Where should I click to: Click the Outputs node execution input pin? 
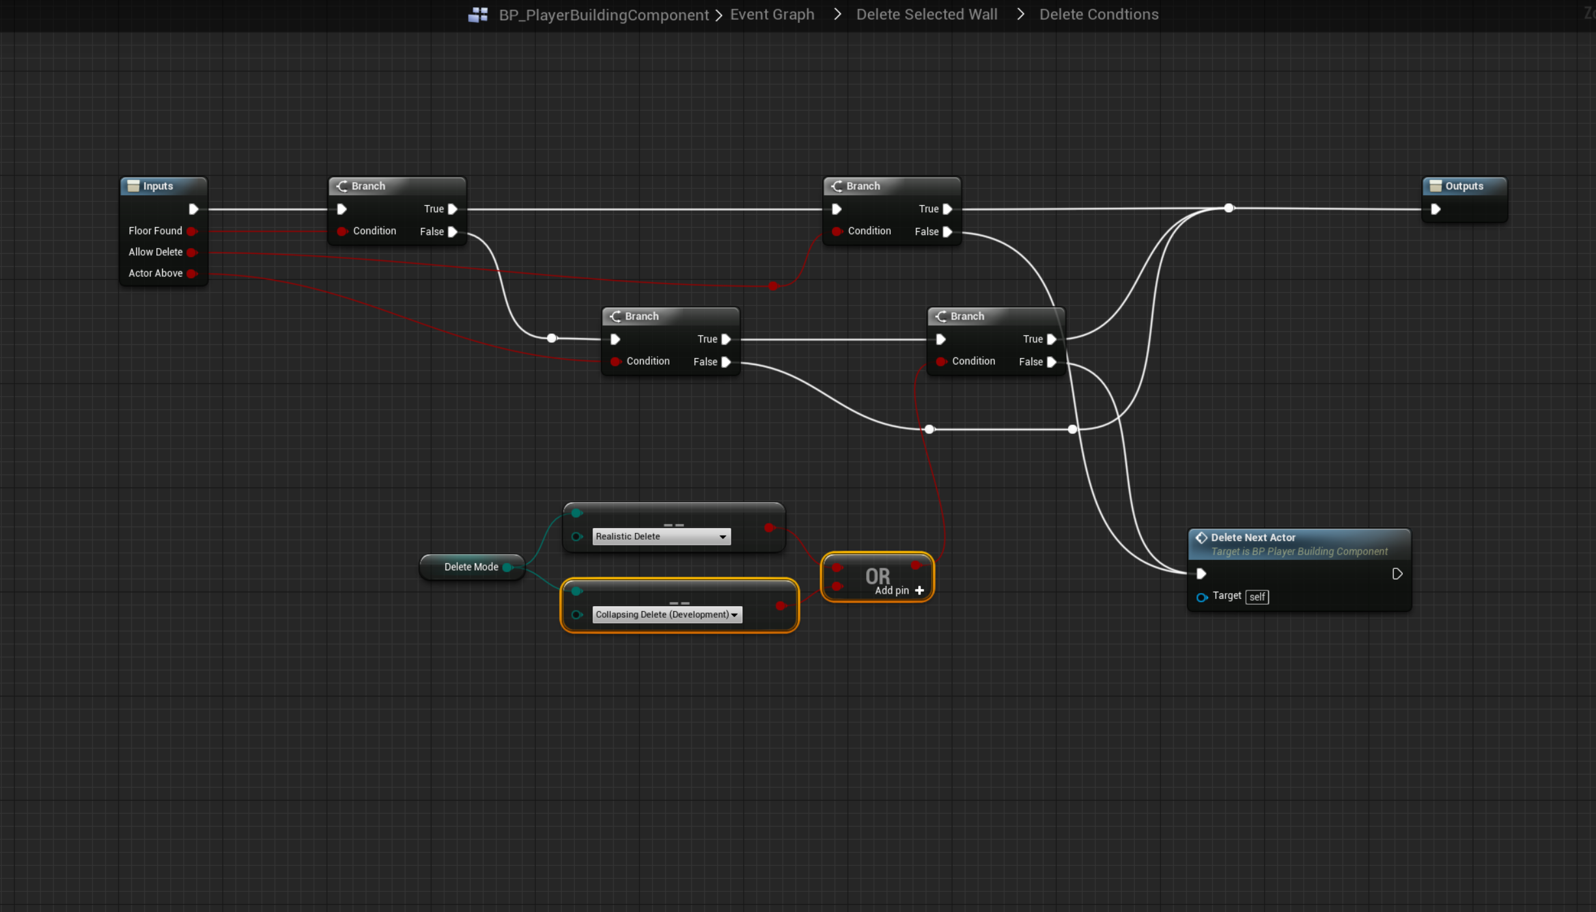[x=1436, y=209]
